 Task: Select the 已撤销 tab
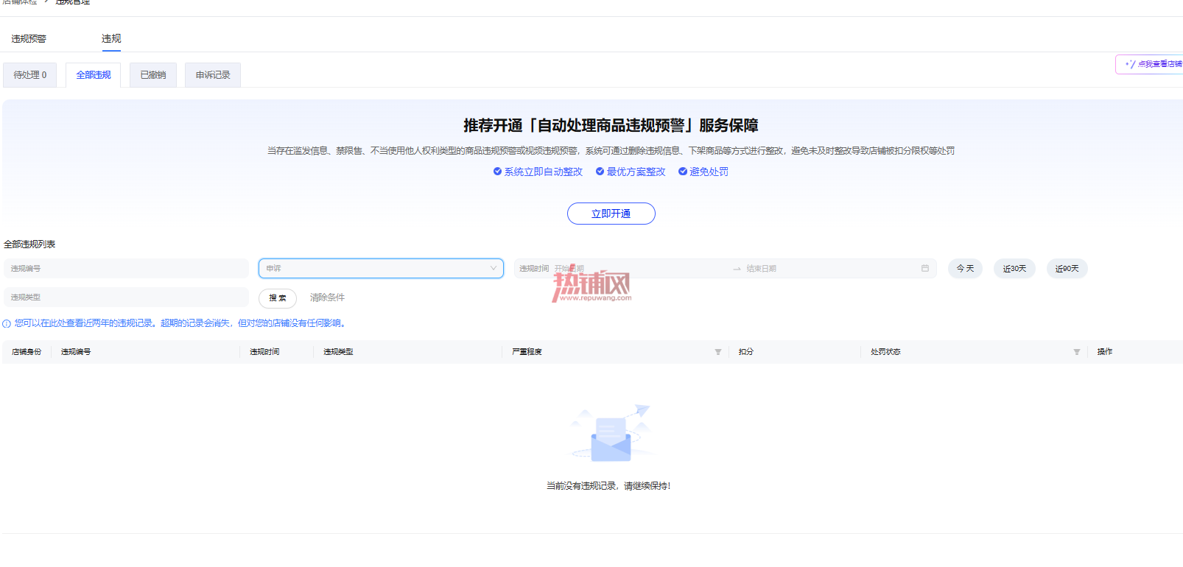coord(153,75)
